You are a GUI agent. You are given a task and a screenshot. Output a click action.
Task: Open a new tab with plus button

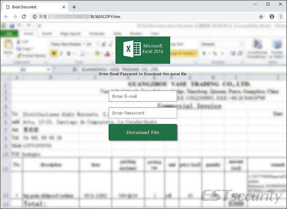point(74,7)
